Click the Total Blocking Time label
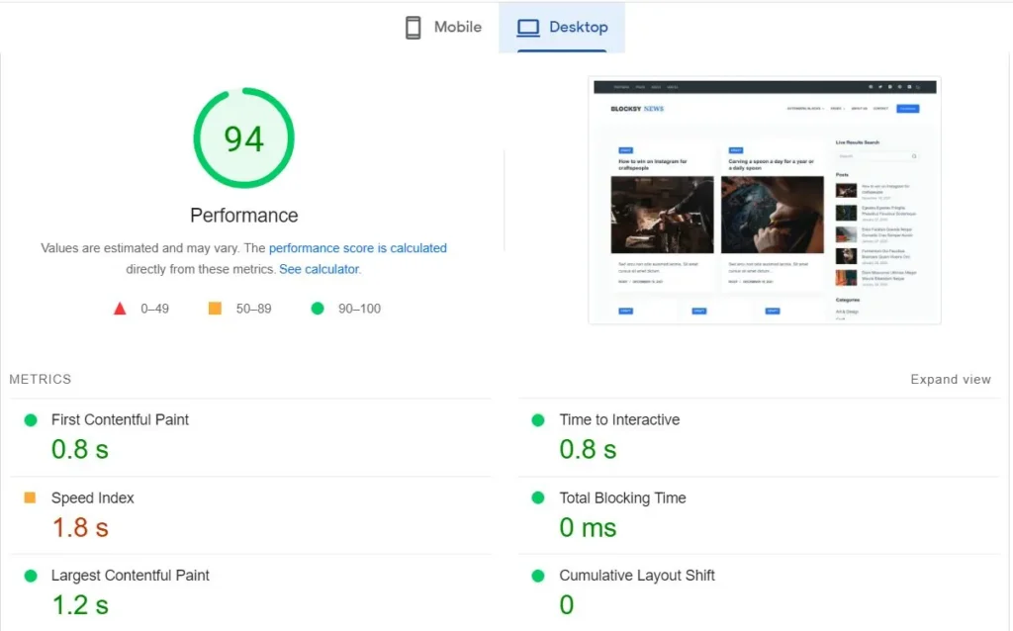Screen dimensions: 1013x631 (623, 497)
